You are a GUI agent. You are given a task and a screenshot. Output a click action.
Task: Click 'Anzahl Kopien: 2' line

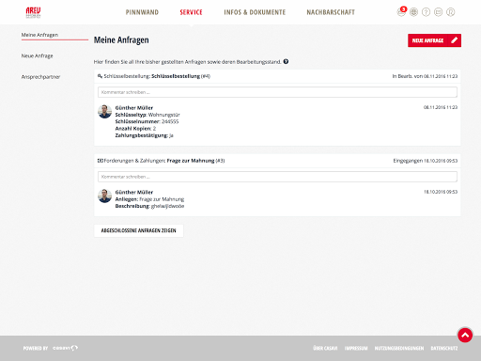(135, 129)
